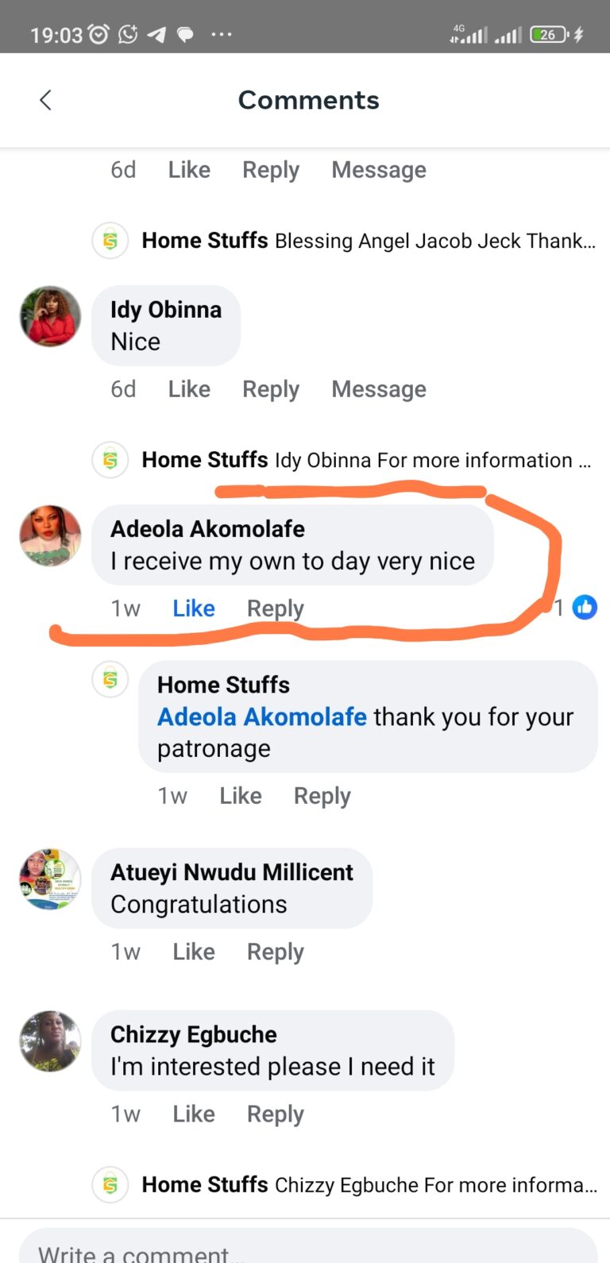This screenshot has height=1263, width=610.
Task: Message Idy Obinna from her comment
Action: (x=379, y=389)
